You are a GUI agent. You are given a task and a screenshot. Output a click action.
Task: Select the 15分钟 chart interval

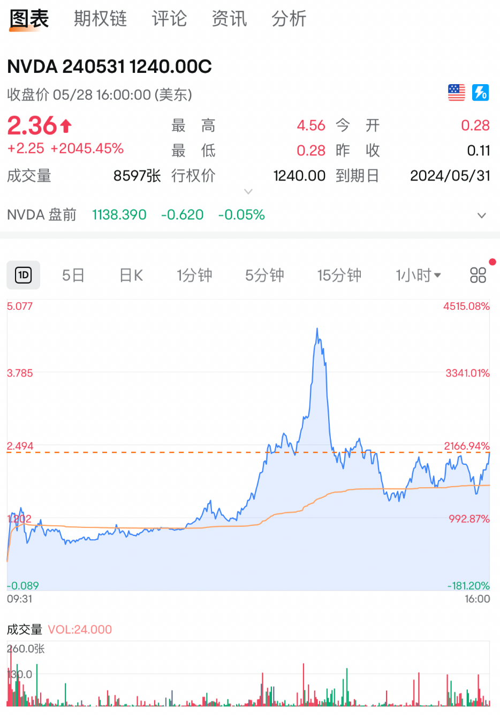pyautogui.click(x=339, y=275)
